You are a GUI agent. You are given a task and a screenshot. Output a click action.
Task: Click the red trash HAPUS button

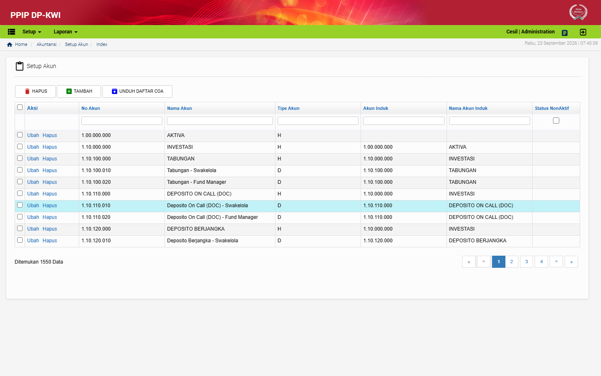pyautogui.click(x=35, y=91)
